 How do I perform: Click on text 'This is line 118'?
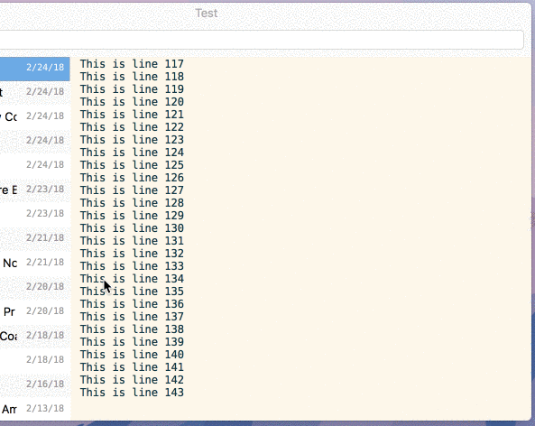coord(132,77)
